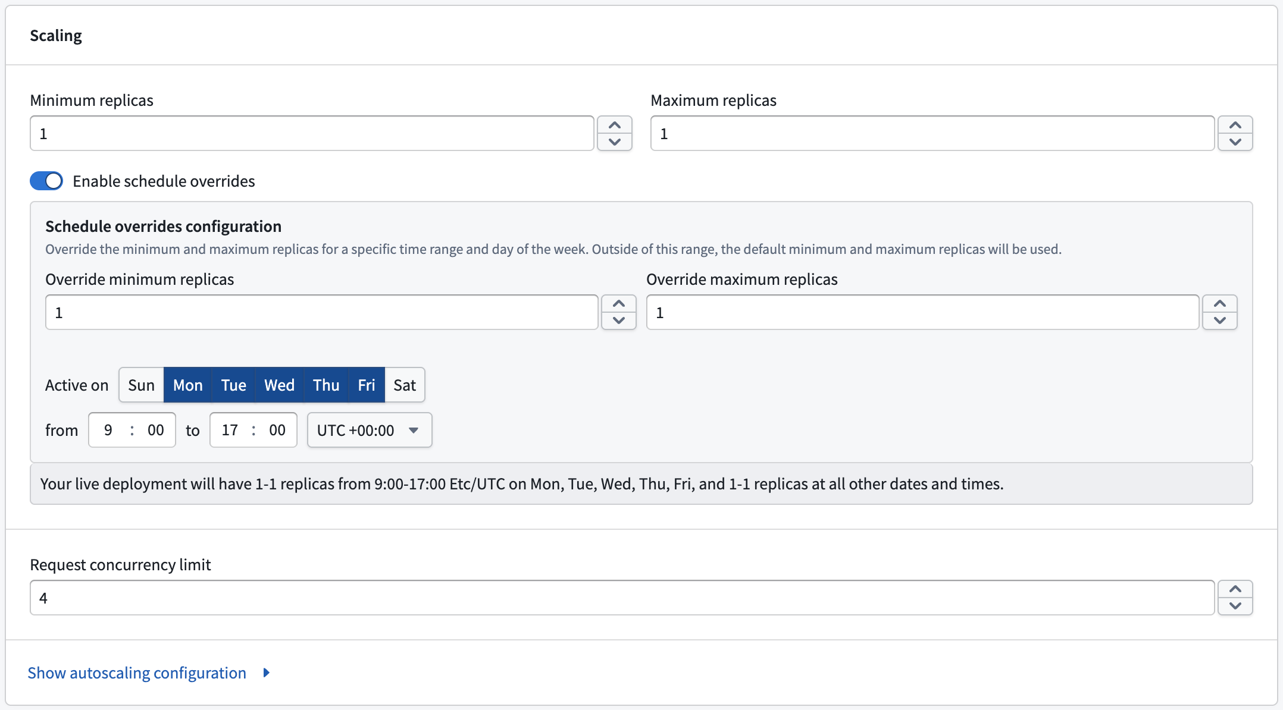Click Override maximum replicas input

pos(923,312)
